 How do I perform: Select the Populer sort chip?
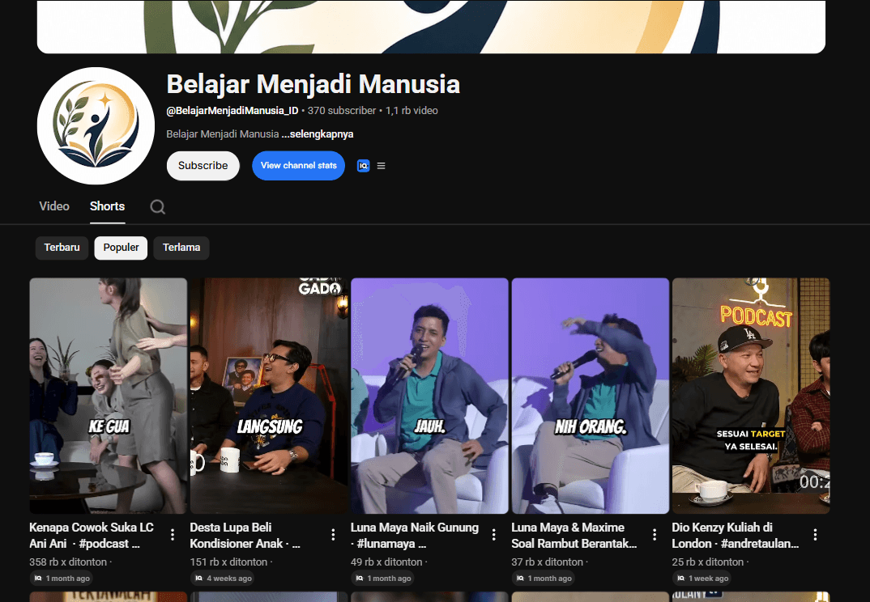click(121, 248)
